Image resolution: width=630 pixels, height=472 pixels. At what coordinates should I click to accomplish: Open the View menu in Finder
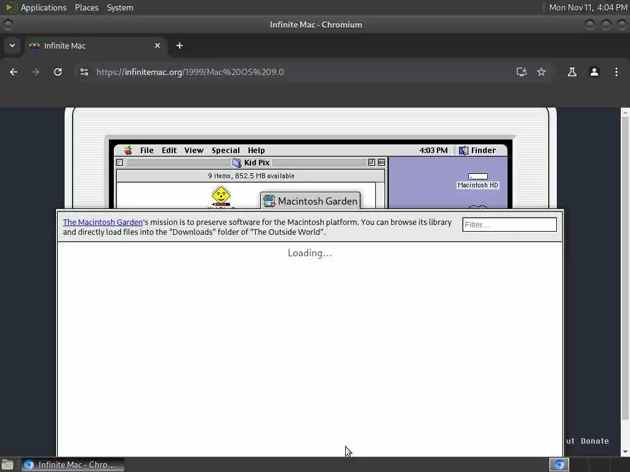point(194,151)
